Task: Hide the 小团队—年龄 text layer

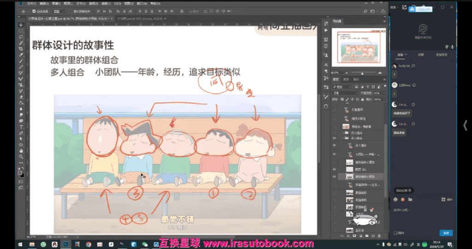Action: point(334,154)
